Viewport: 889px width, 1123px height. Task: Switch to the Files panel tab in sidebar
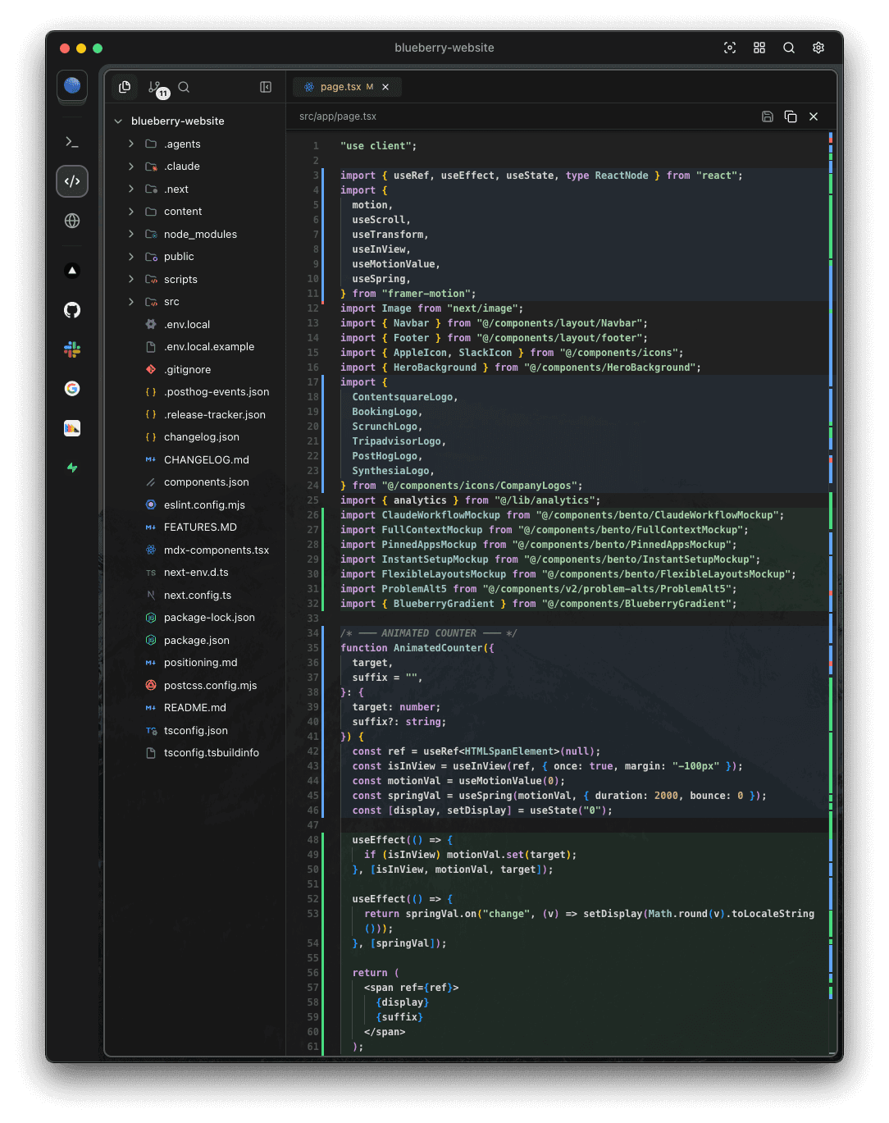tap(125, 87)
